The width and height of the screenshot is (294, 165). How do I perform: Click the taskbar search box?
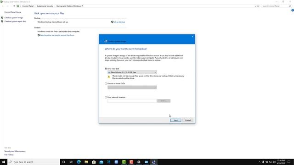click(34, 162)
